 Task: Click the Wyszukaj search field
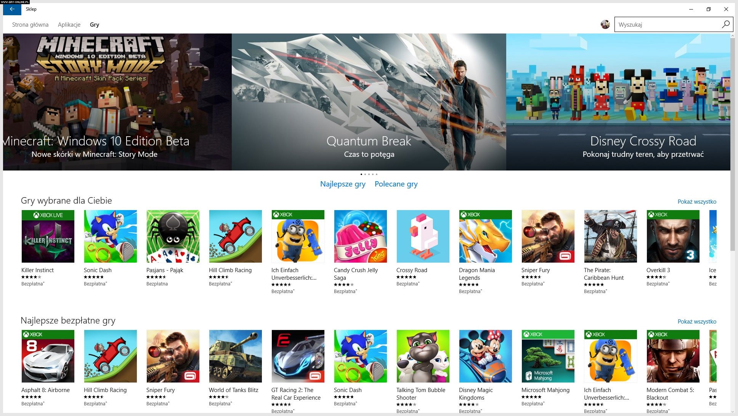(668, 24)
